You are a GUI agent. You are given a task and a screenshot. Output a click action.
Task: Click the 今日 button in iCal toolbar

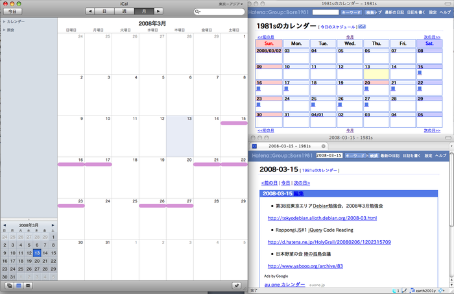(12, 11)
